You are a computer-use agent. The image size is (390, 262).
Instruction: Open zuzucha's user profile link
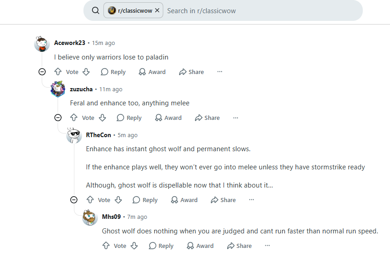point(81,89)
